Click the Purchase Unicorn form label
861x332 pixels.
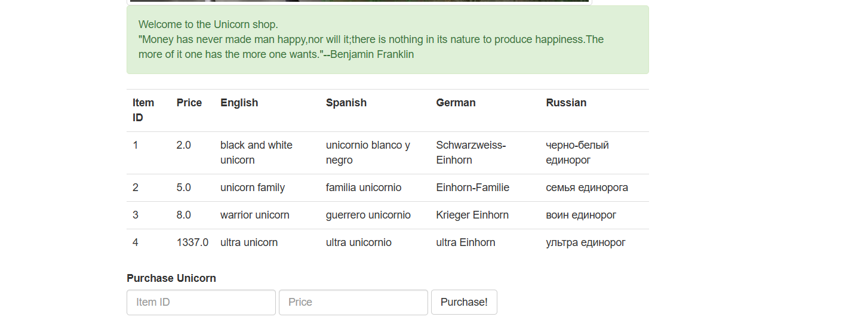[171, 278]
